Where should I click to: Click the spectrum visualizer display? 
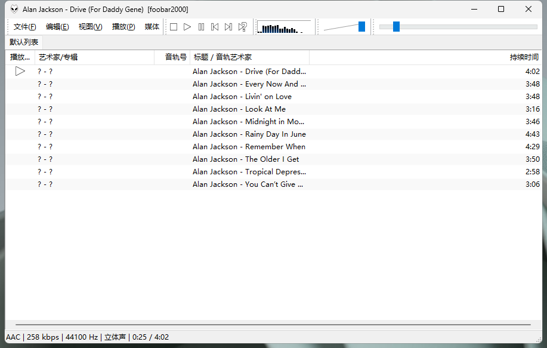[x=285, y=26]
